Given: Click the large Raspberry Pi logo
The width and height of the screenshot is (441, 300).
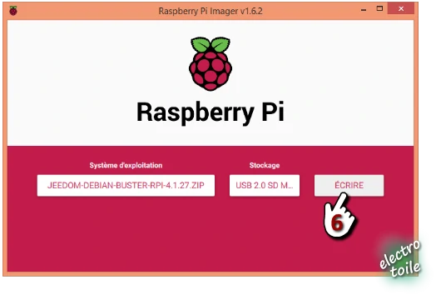Looking at the screenshot, I should (211, 63).
